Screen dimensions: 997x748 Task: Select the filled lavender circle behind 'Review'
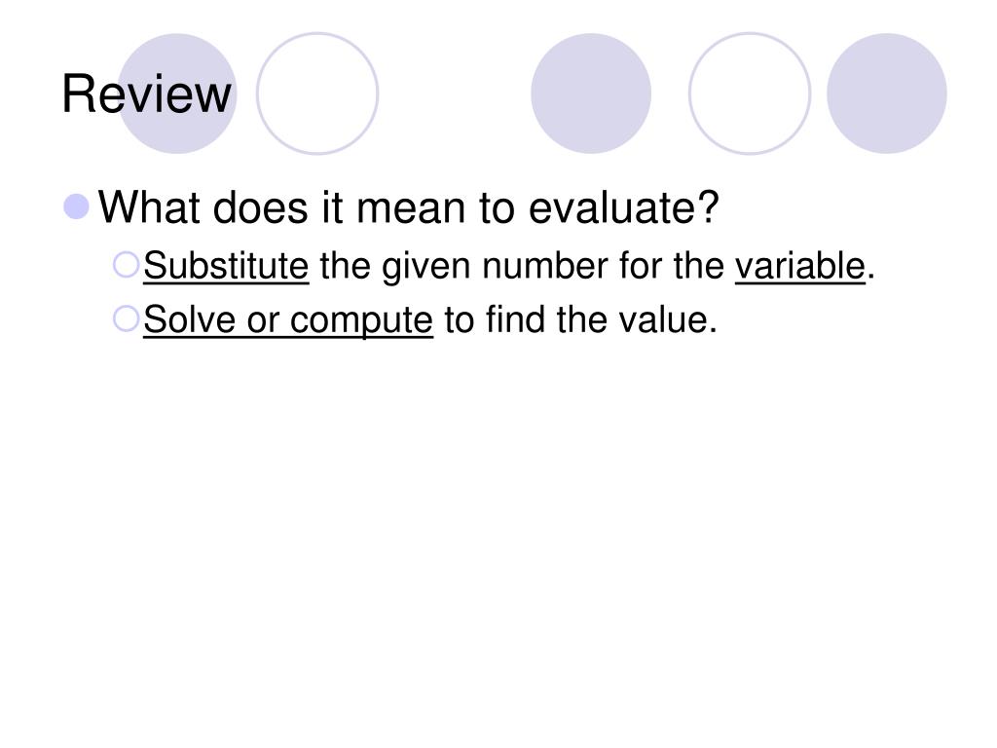(177, 93)
